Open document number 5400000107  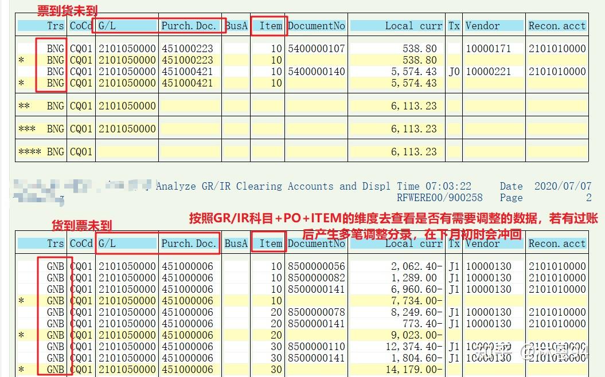(317, 48)
